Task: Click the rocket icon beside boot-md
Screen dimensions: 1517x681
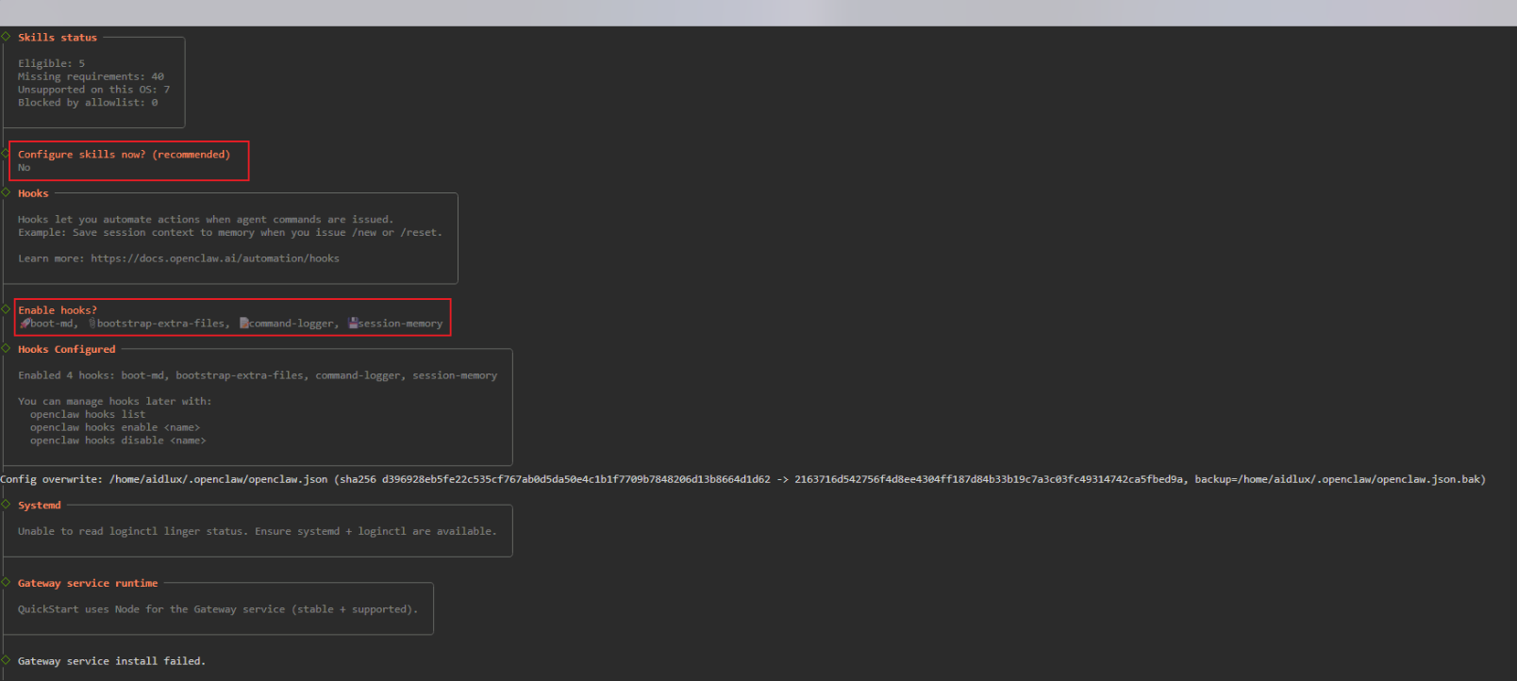Action: click(25, 324)
